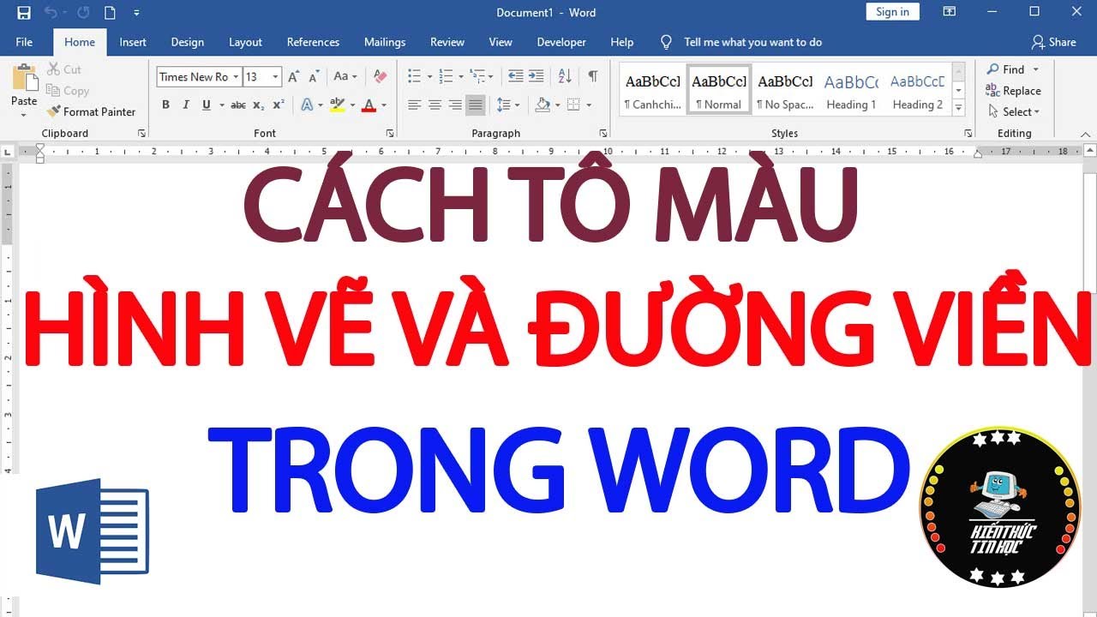Viewport: 1097px width, 617px height.
Task: Click the Redo icon in the quick access toolbar
Action: [x=83, y=13]
